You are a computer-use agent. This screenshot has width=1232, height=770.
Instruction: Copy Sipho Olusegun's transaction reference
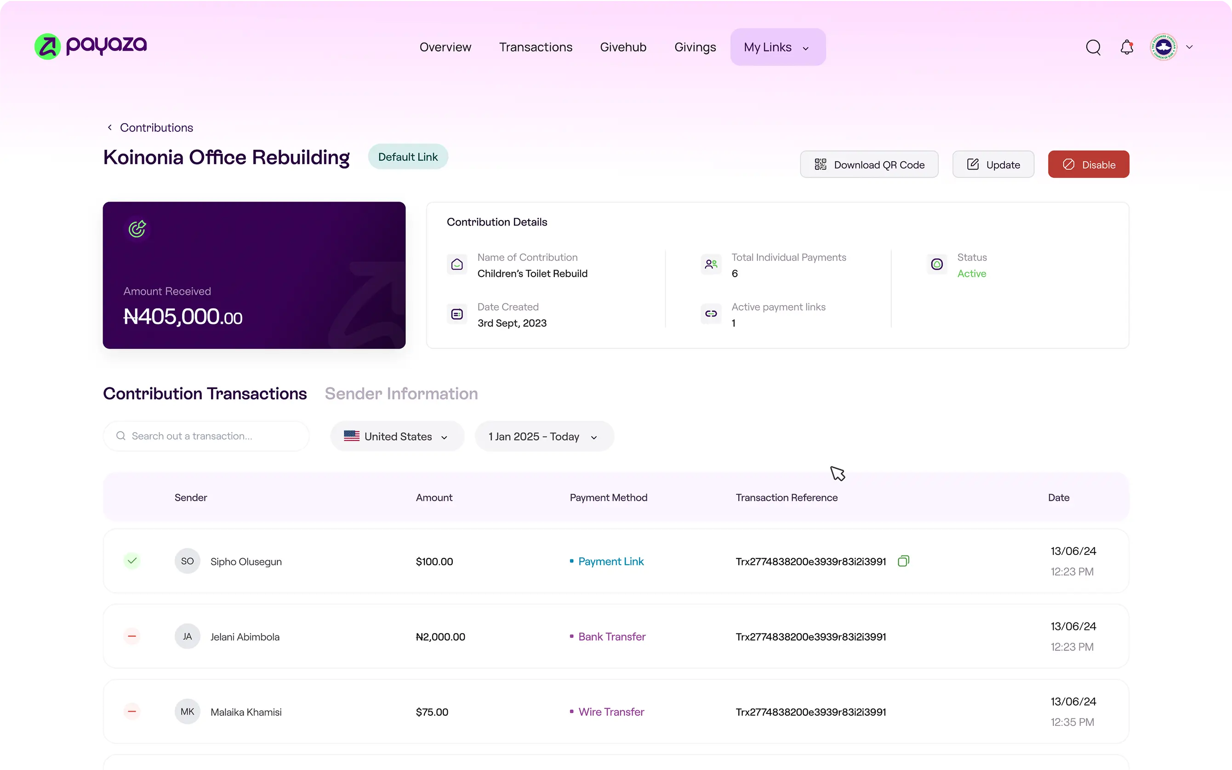tap(903, 561)
